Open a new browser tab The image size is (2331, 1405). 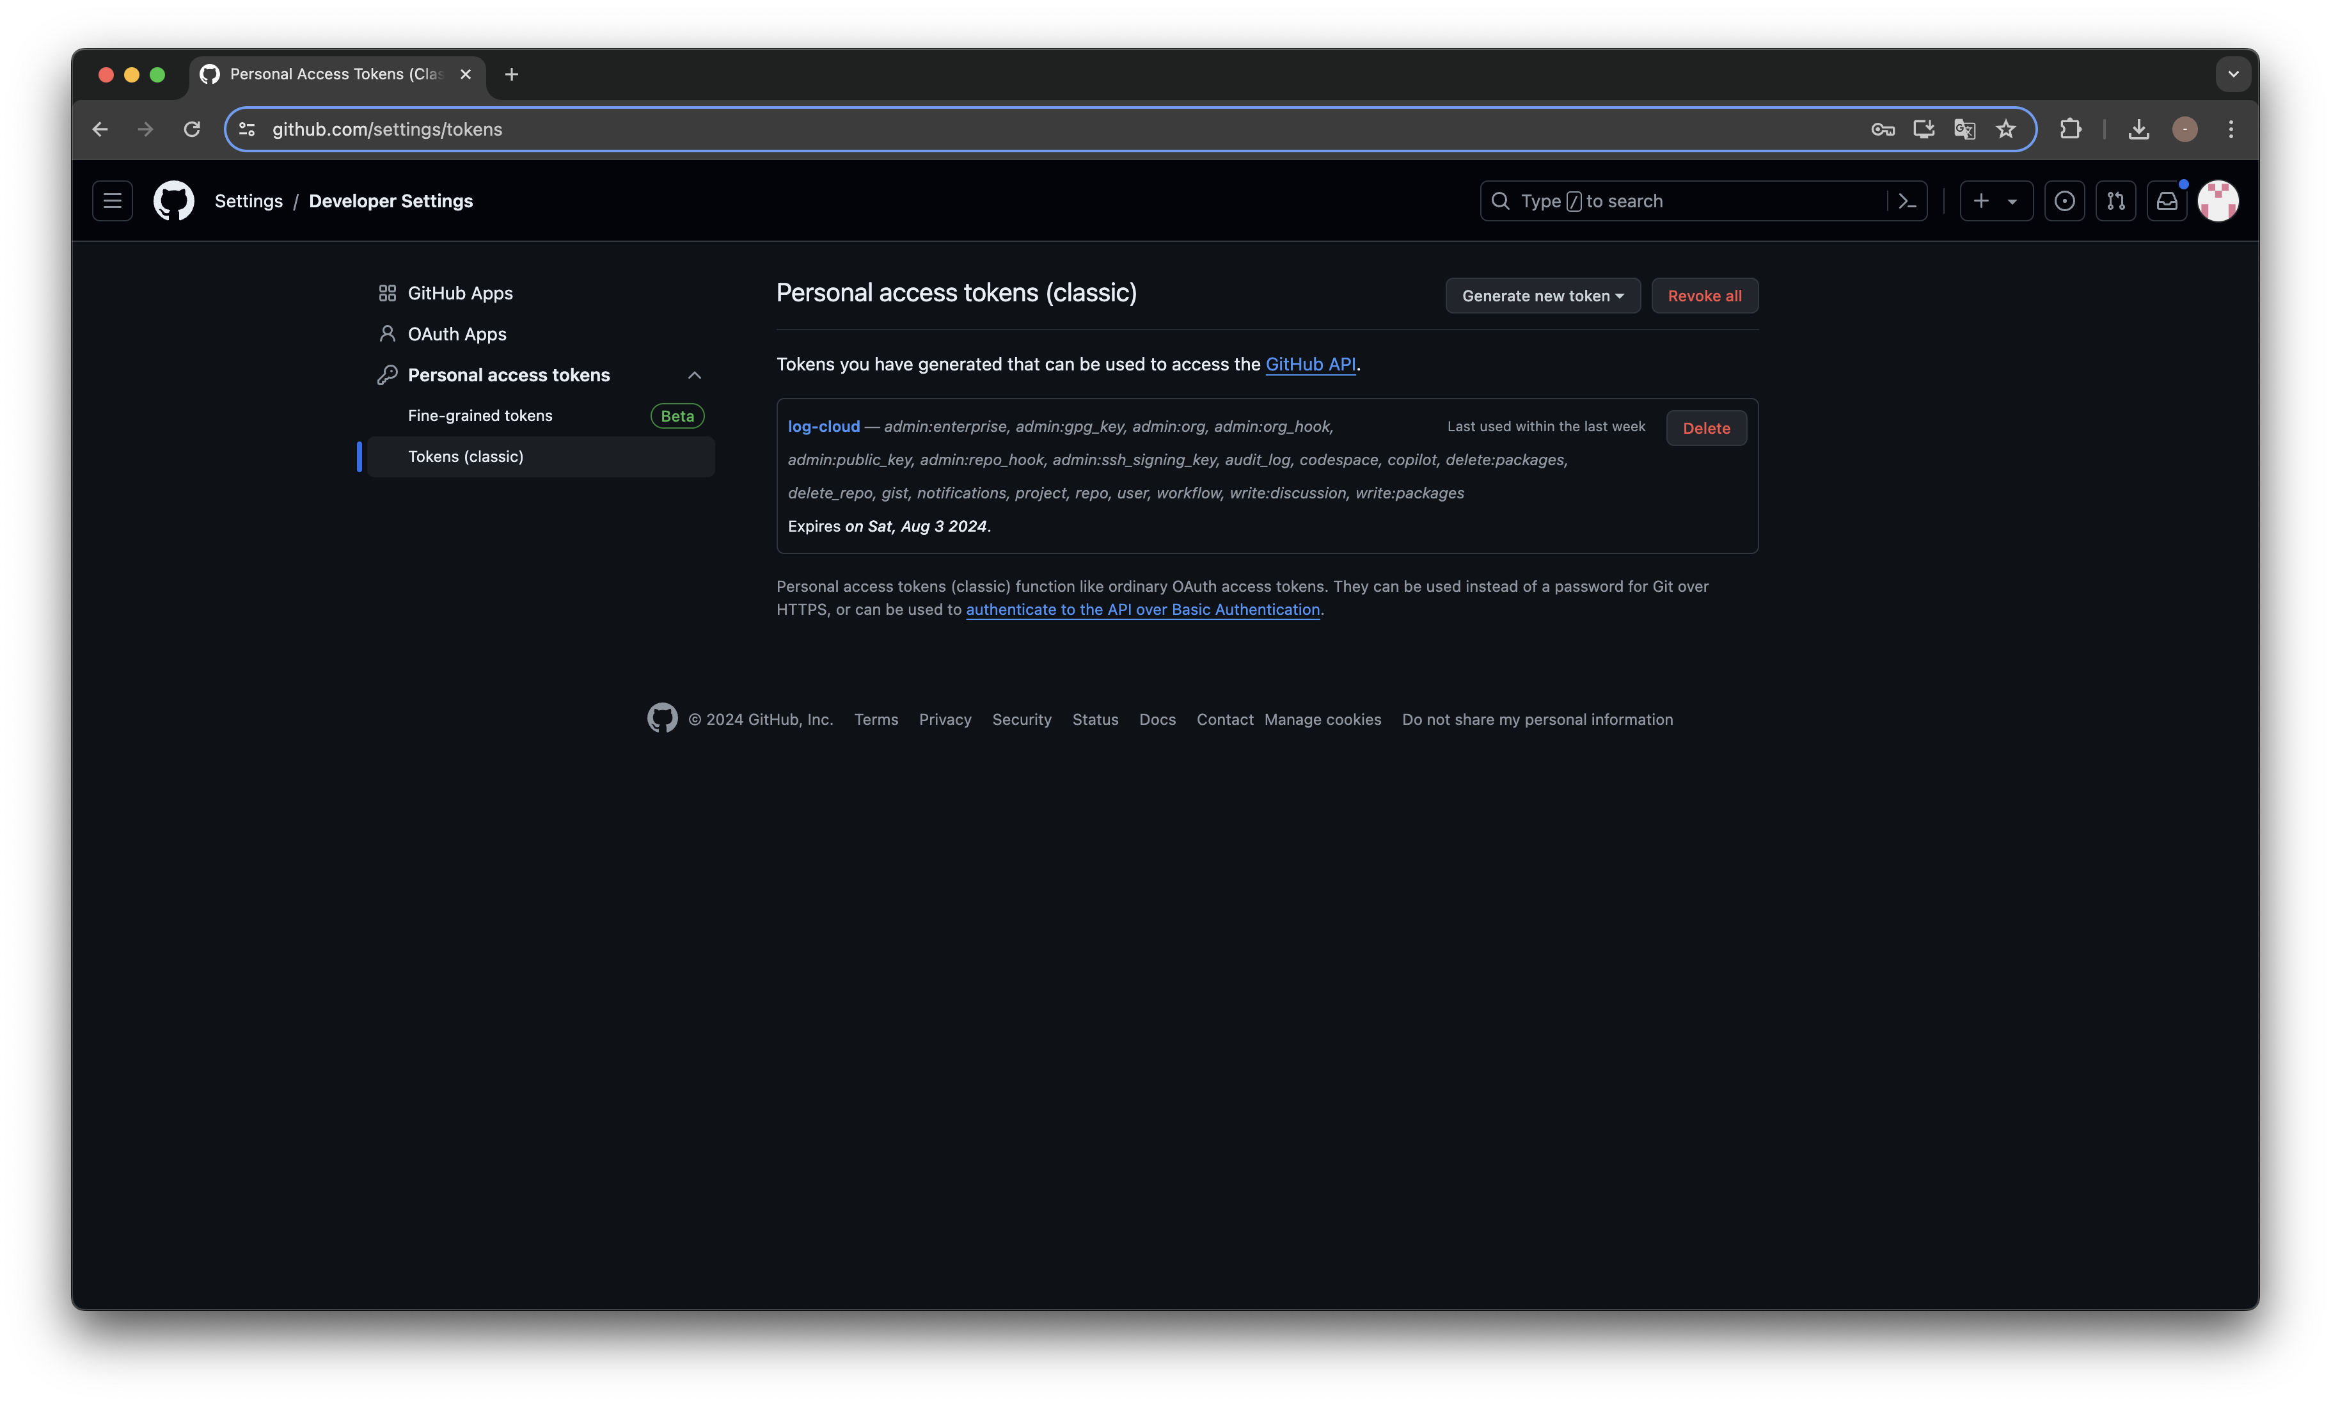[512, 74]
